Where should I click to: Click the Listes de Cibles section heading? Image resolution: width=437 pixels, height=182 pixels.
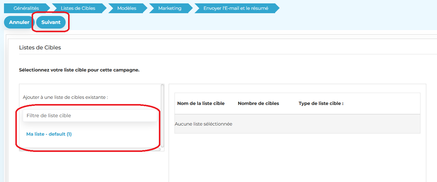coord(40,48)
